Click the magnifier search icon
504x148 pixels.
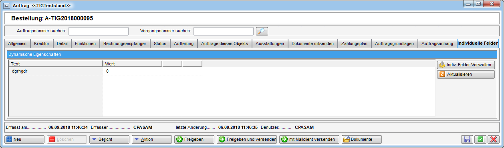tap(262, 31)
